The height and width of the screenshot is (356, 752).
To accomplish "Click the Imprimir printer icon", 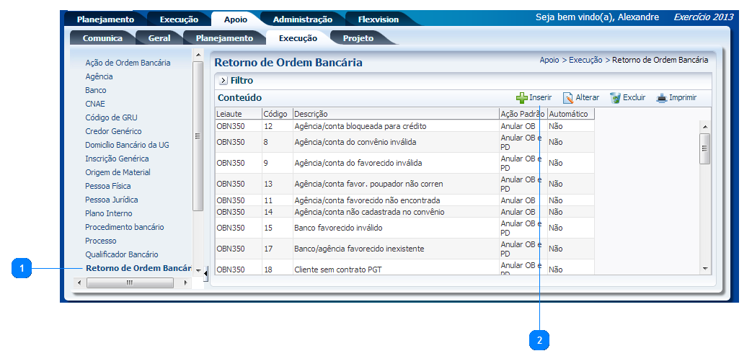I will (x=661, y=98).
